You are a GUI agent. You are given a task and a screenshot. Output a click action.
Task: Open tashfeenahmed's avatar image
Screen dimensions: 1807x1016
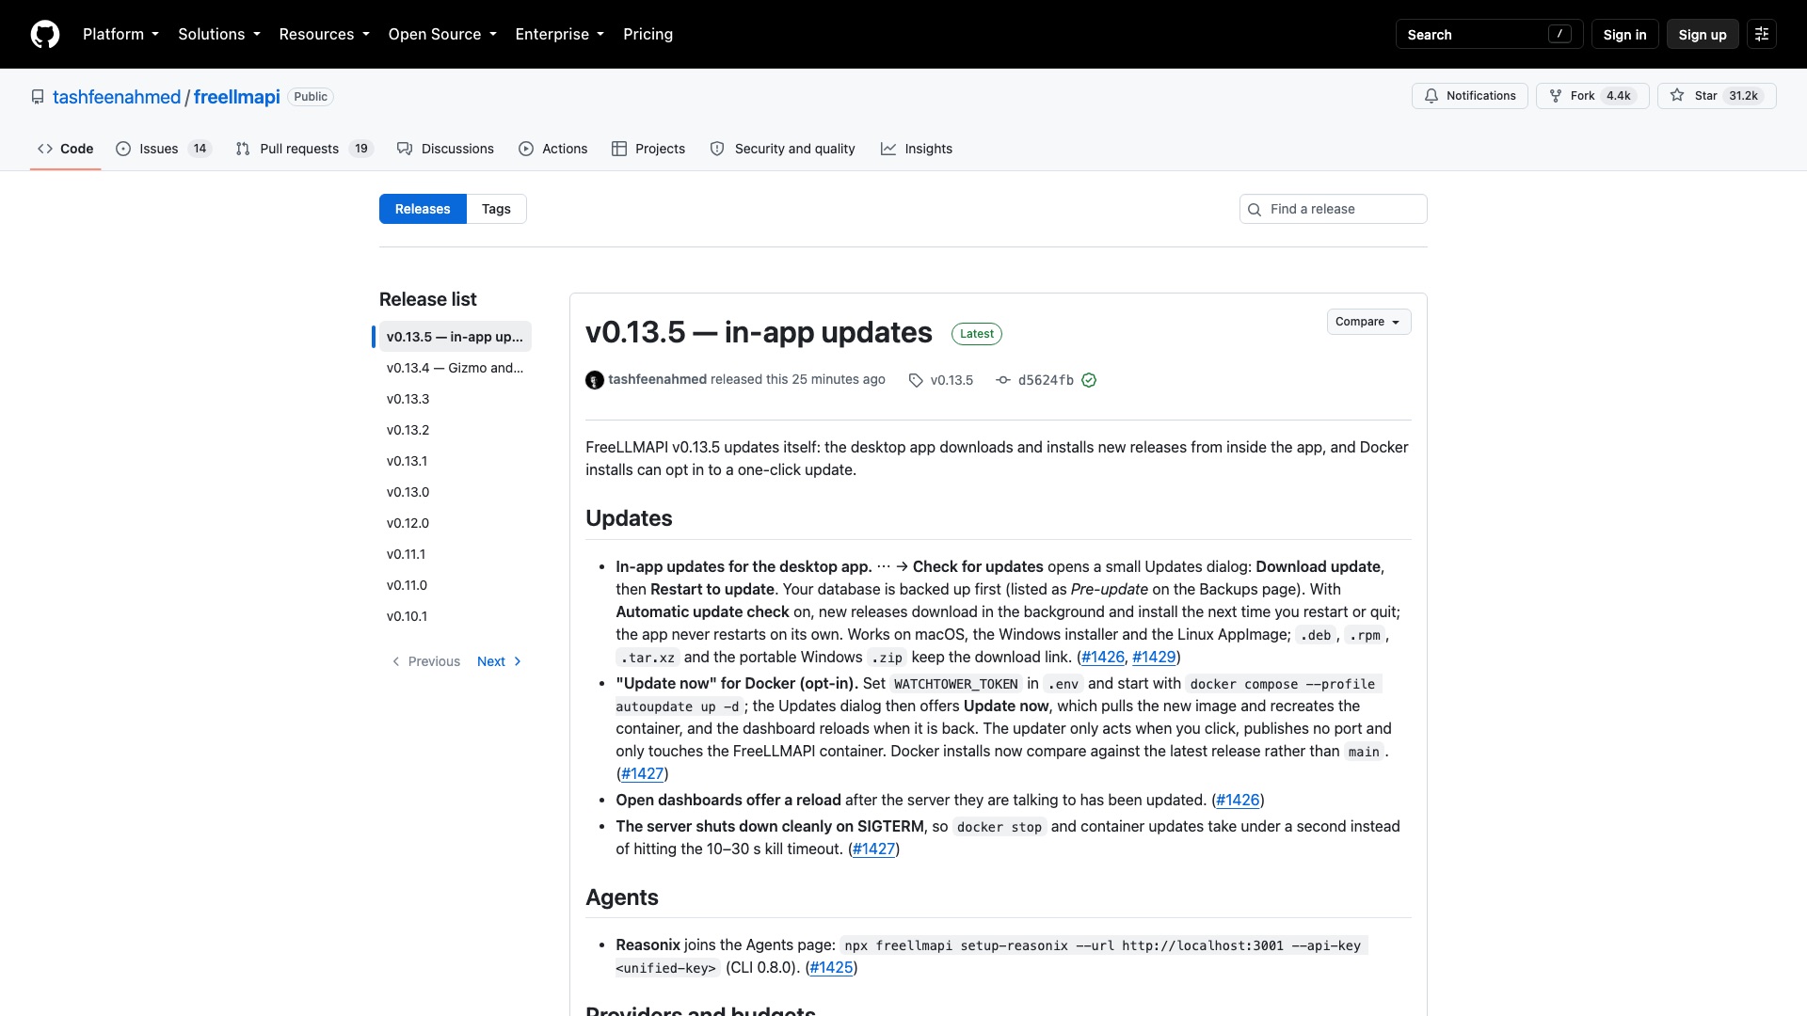click(595, 380)
